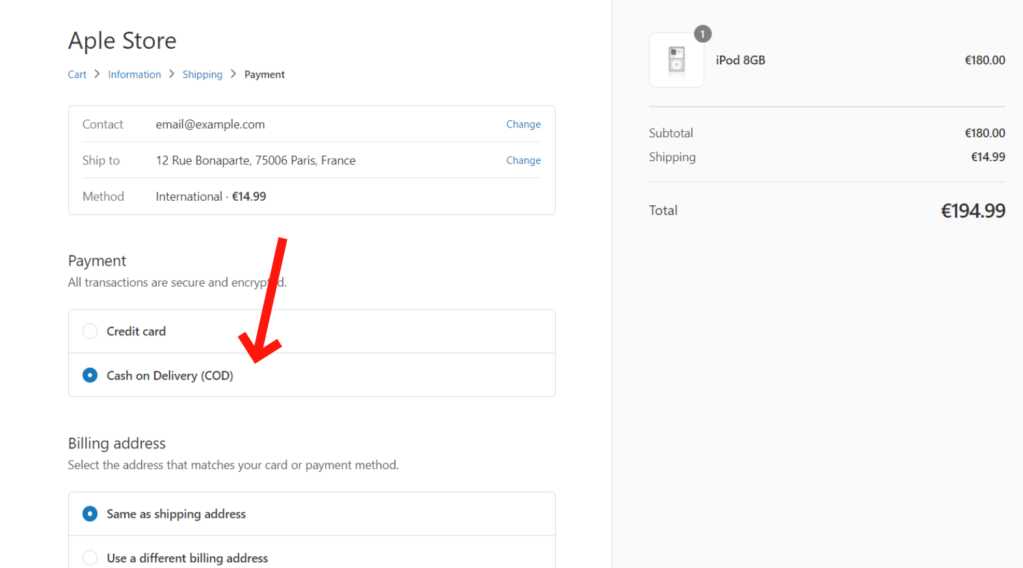Screen dimensions: 1023x568
Task: Click the current Payment breadcrumb
Action: point(264,75)
